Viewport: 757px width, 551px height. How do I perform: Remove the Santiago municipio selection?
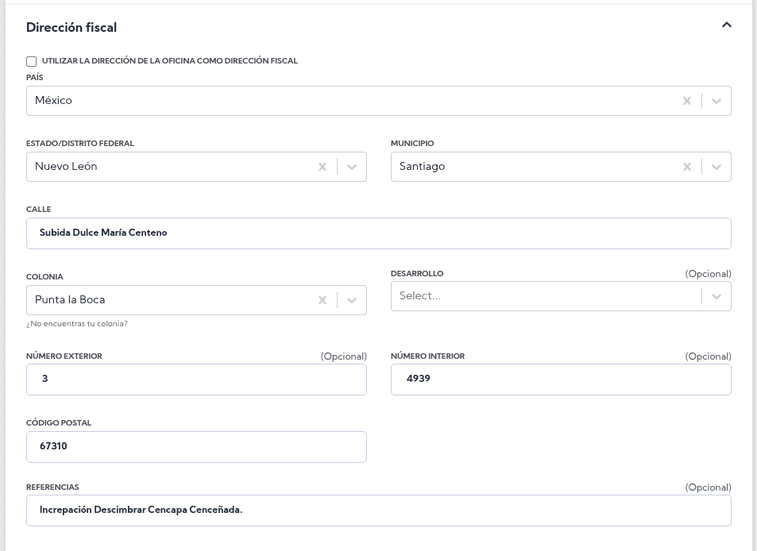click(687, 167)
